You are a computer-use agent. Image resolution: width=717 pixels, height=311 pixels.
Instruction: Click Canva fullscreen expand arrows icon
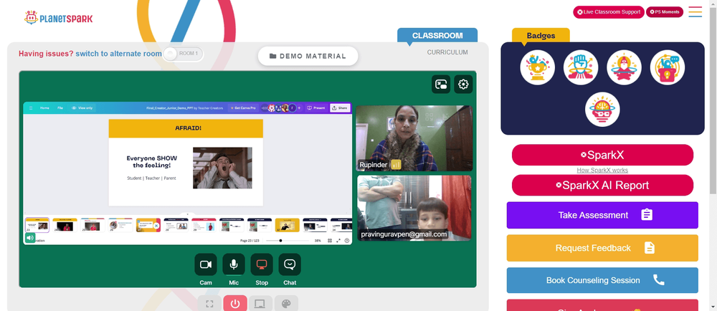[338, 240]
